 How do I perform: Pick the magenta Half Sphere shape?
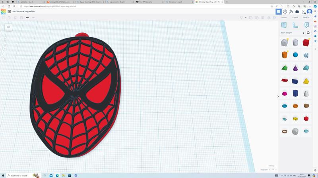tap(285, 94)
